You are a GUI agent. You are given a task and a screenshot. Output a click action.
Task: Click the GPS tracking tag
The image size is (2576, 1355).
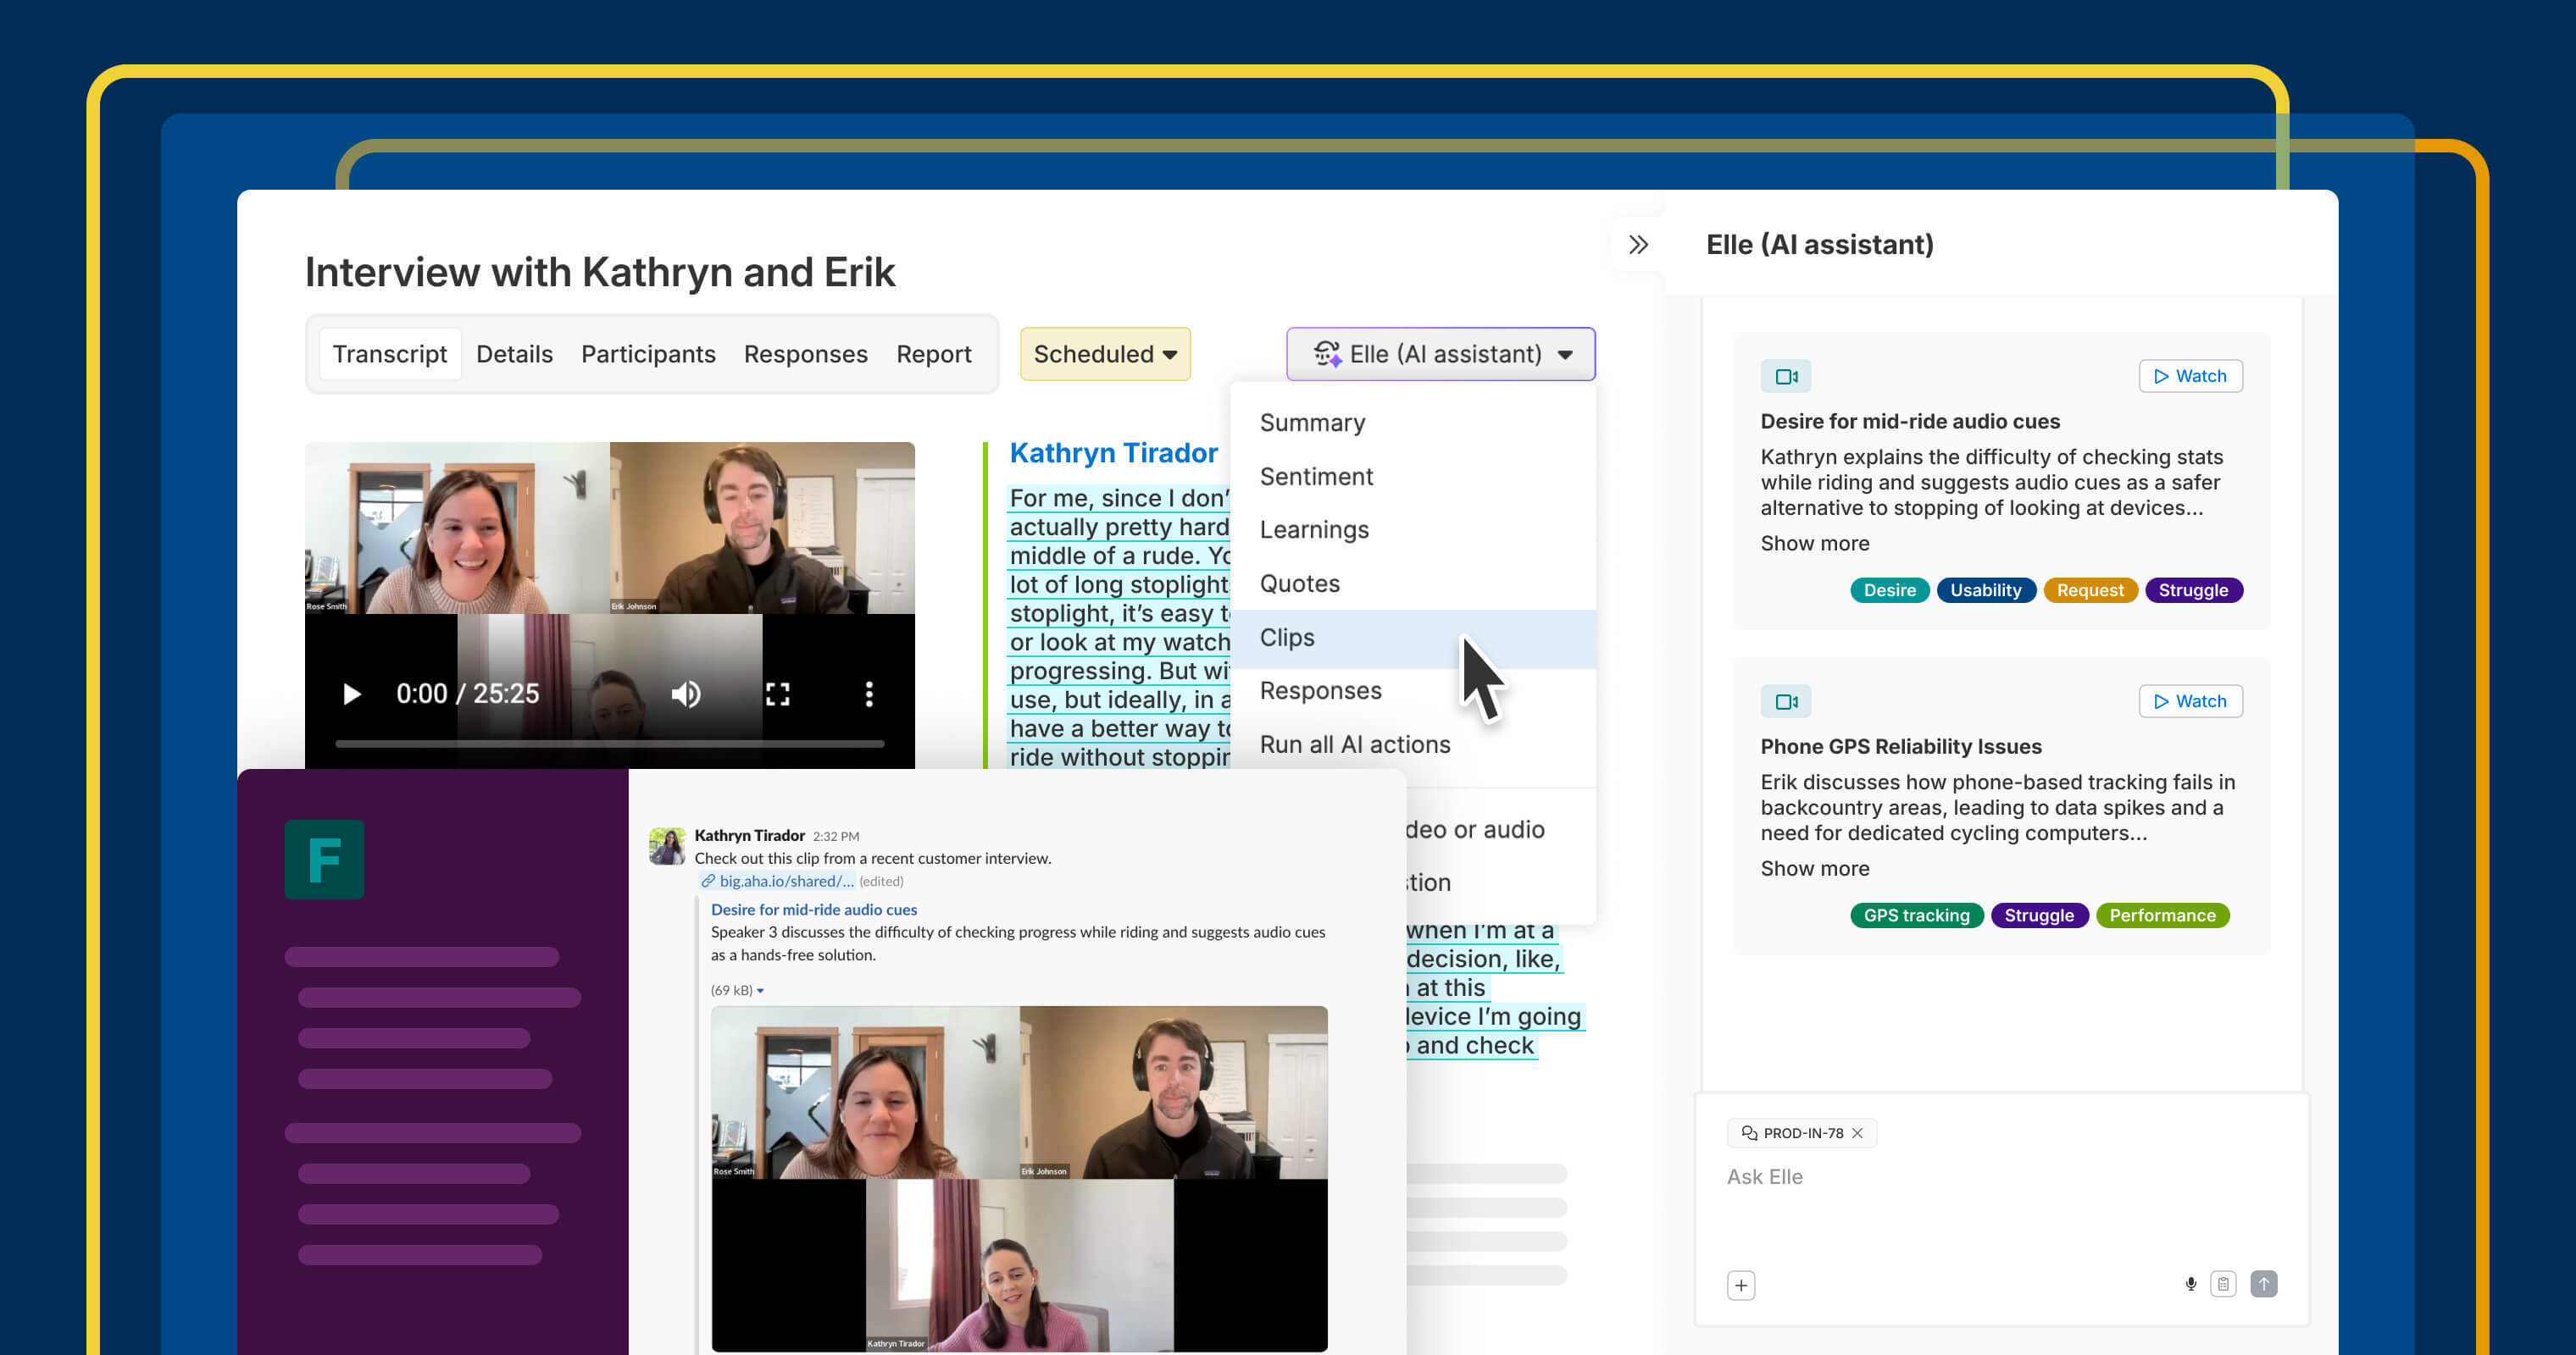pos(1916,915)
